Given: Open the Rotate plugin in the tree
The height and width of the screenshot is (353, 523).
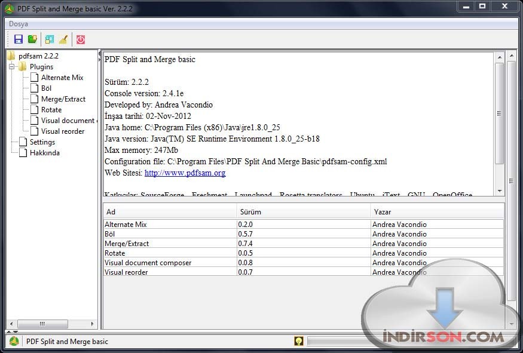Looking at the screenshot, I should (51, 110).
